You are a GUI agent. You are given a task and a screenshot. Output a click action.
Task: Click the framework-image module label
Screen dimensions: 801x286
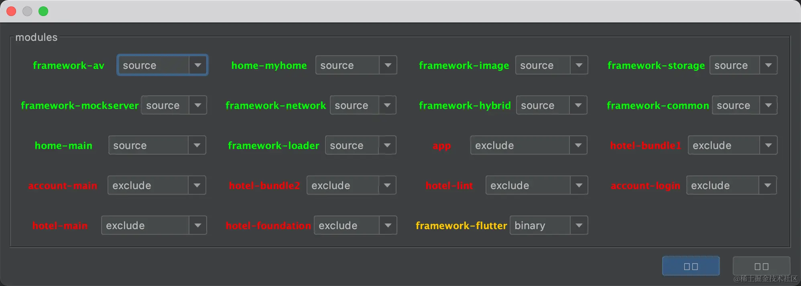(x=464, y=65)
